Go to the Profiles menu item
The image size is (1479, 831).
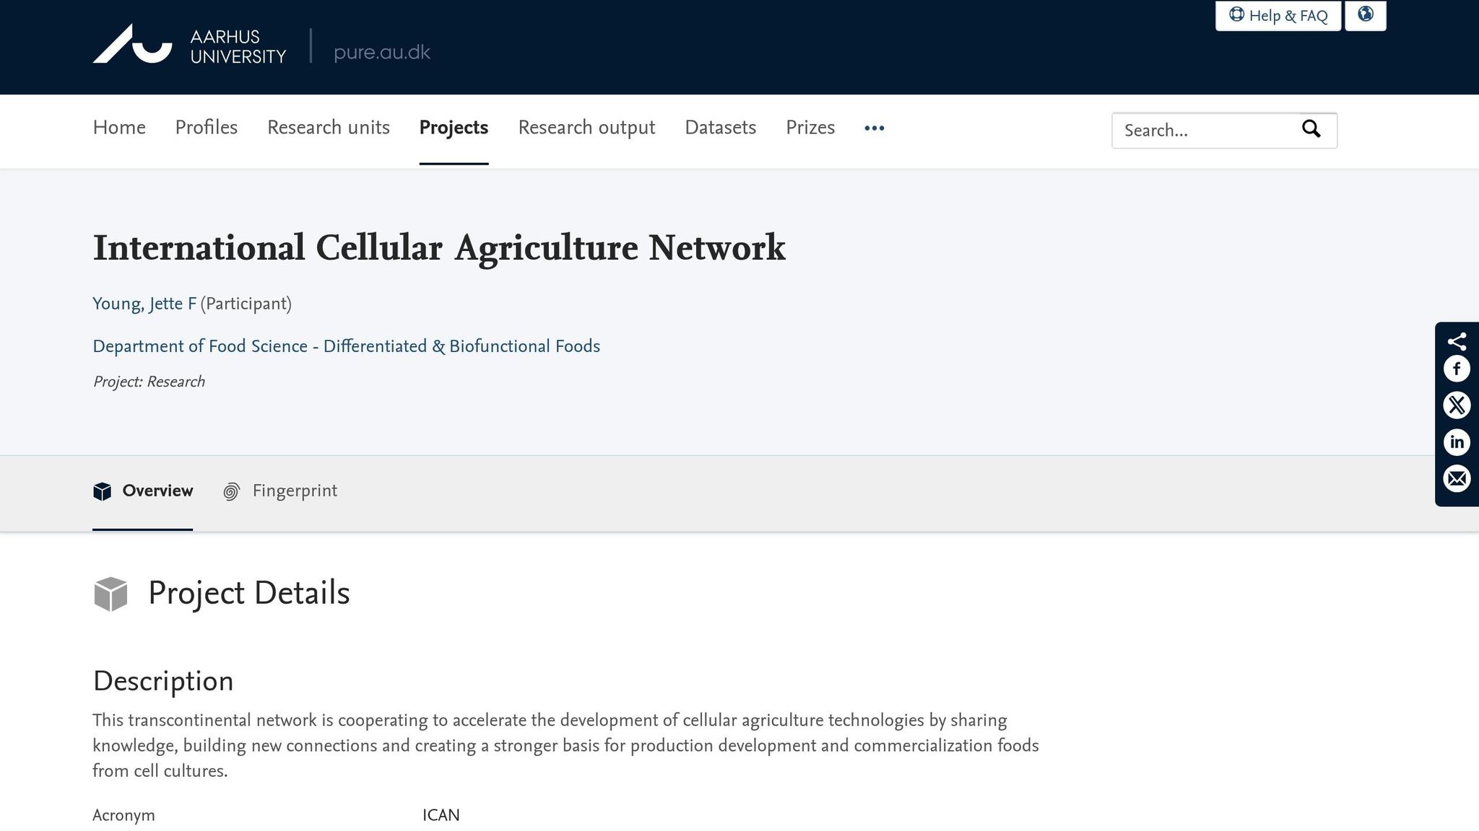[206, 128]
